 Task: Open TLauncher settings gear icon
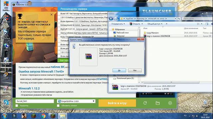[170, 103]
